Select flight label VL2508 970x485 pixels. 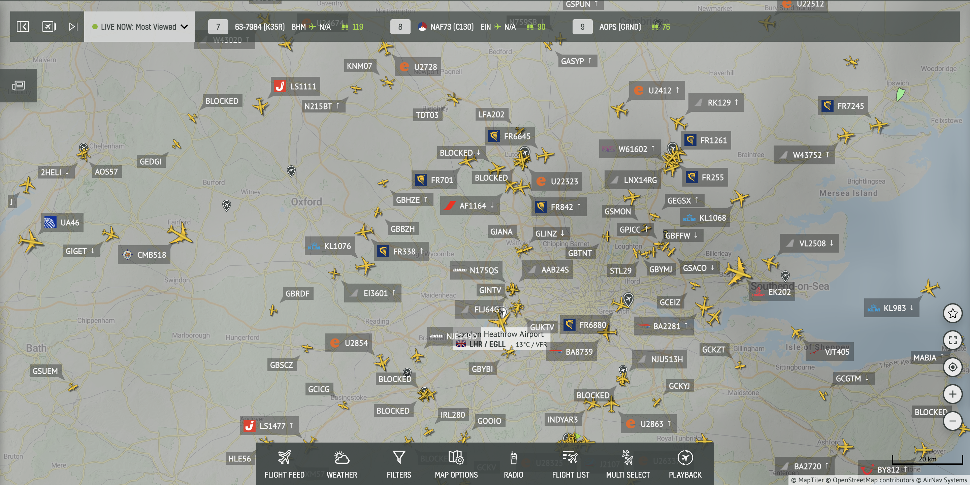pyautogui.click(x=810, y=243)
